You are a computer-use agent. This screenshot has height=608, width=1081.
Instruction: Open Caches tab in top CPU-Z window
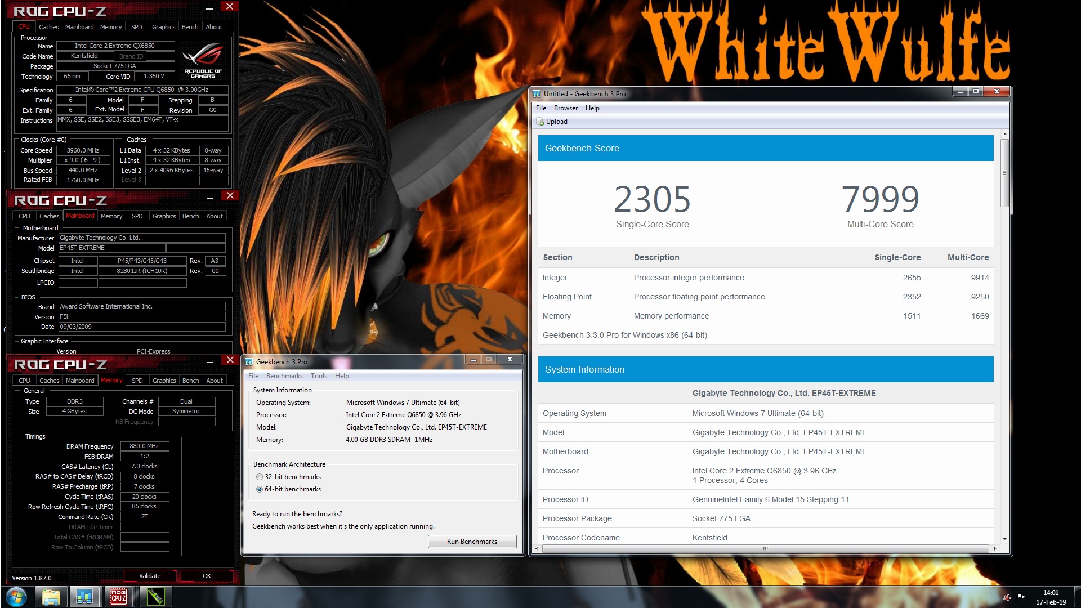point(48,27)
